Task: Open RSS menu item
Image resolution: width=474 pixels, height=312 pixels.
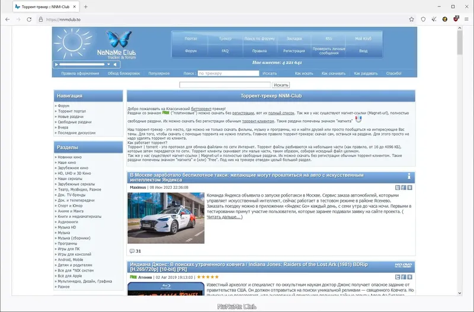Action: click(x=329, y=38)
